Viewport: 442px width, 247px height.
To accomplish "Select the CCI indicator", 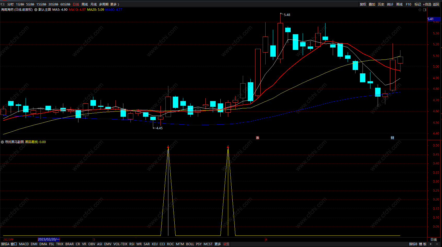I will click(x=162, y=244).
